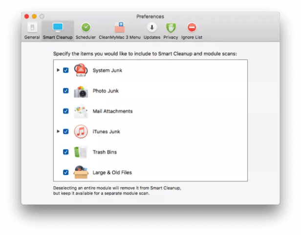Click the "Specify the items" instruction text

[x=145, y=54]
